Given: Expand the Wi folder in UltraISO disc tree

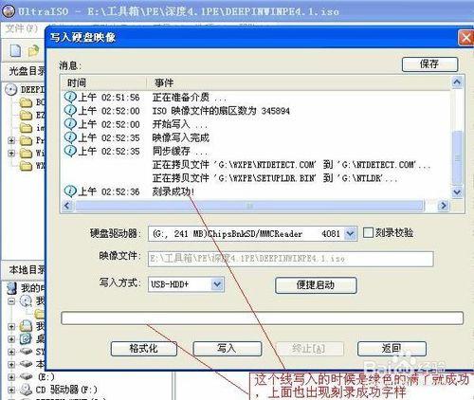Looking at the screenshot, I should point(11,154).
